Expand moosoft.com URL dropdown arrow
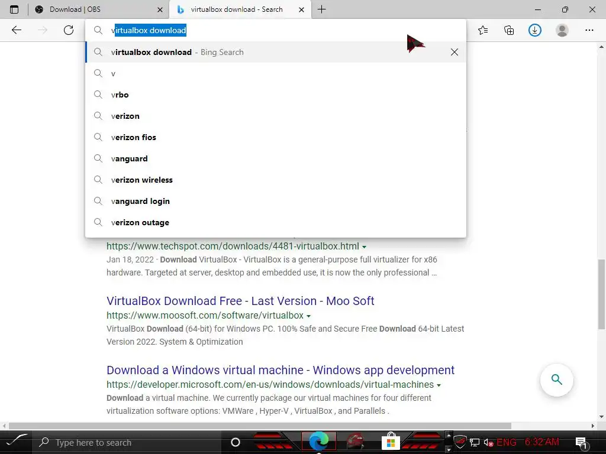Viewport: 606px width, 454px height. pyautogui.click(x=308, y=316)
